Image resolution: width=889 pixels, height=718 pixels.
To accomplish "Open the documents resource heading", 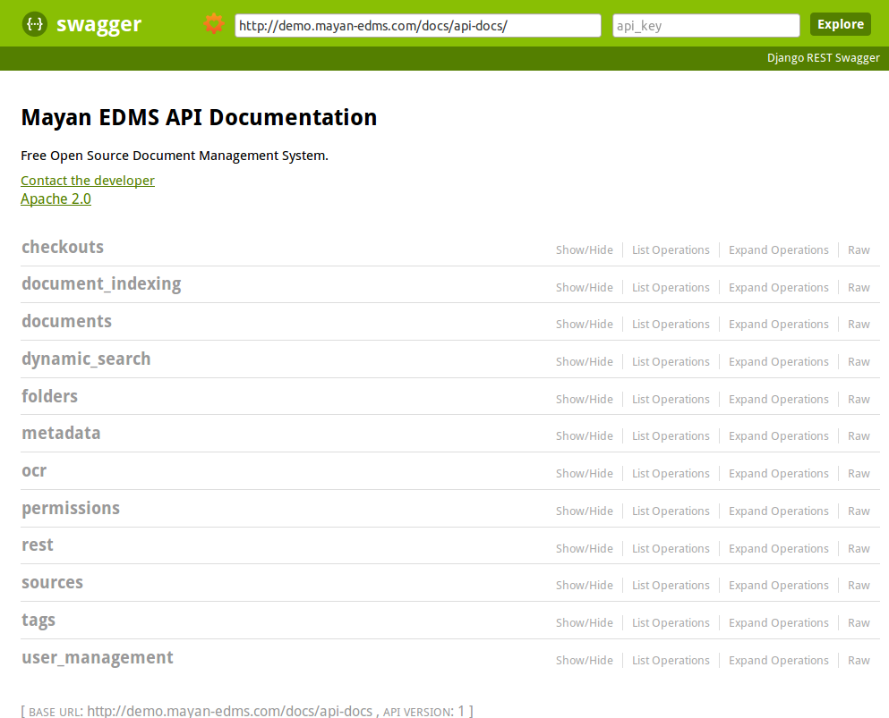I will point(66,322).
